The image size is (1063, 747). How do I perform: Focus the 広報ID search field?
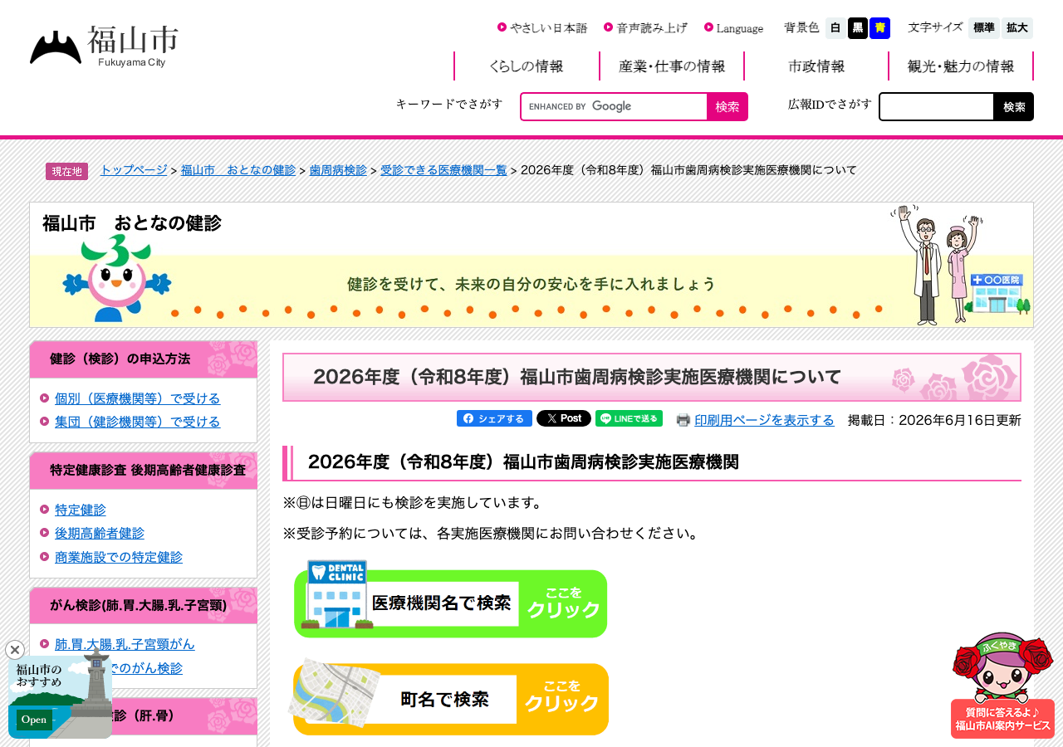pyautogui.click(x=937, y=106)
